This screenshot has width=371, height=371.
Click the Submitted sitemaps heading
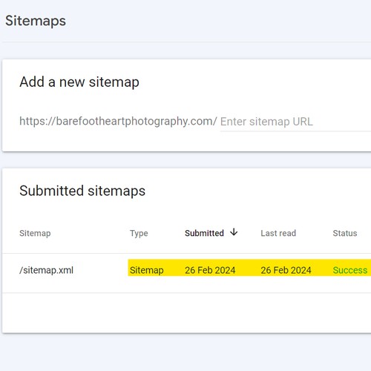(x=82, y=191)
